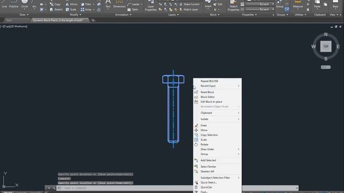Open the top ByLayer linetype dropdown
Viewport: 344px width, 193px height.
[x=260, y=4]
